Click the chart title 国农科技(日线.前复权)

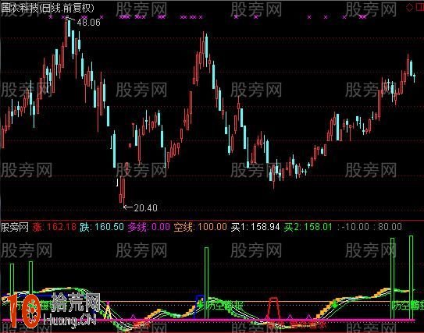click(48, 8)
